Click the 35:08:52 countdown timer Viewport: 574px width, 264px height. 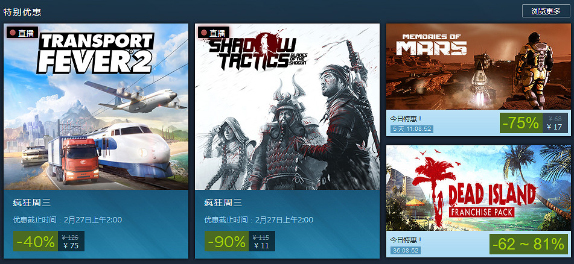tap(405, 251)
